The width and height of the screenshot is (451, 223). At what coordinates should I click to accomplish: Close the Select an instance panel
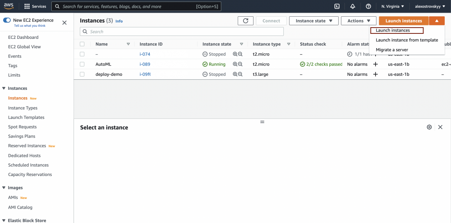pos(440,127)
